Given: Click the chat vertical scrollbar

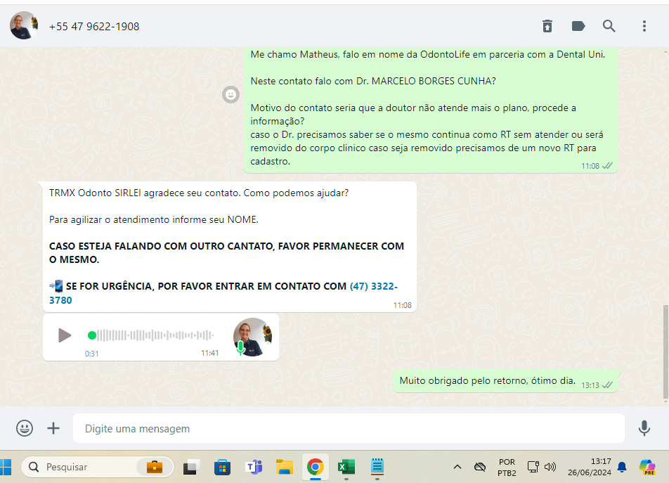Looking at the screenshot, I should coord(665,352).
